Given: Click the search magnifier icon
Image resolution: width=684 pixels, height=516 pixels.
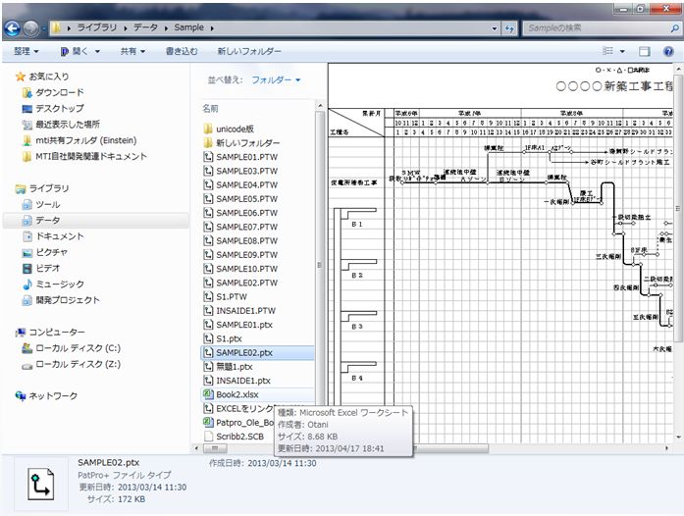Looking at the screenshot, I should click(674, 28).
